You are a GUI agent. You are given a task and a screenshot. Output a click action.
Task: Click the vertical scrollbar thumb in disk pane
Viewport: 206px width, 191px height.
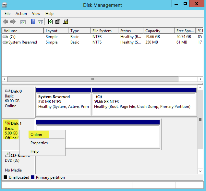(200, 120)
